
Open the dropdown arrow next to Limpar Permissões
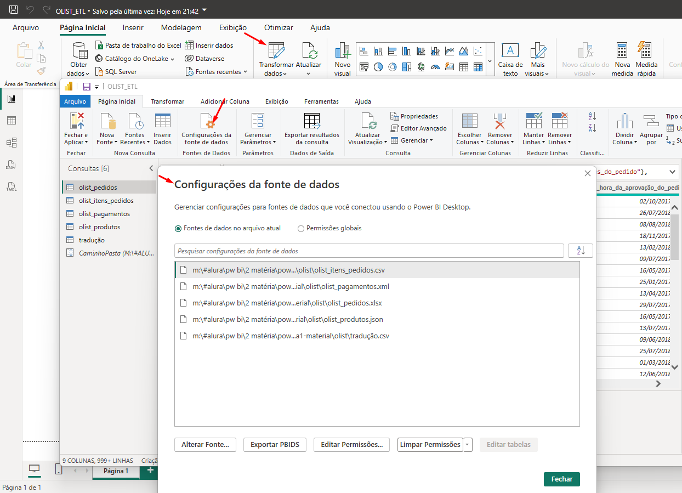(468, 445)
